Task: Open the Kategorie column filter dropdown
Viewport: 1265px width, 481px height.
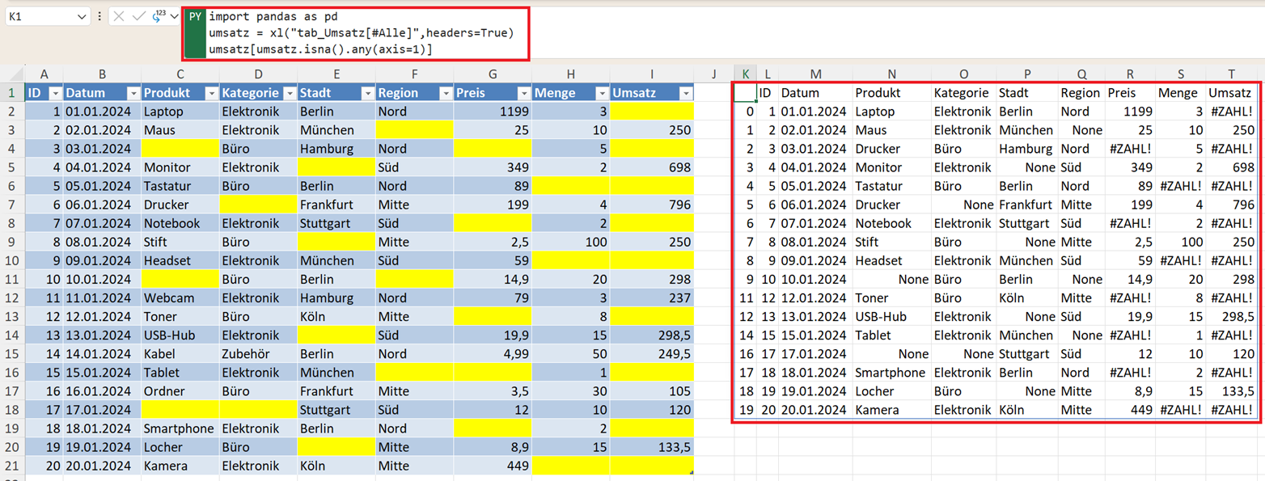Action: point(287,94)
